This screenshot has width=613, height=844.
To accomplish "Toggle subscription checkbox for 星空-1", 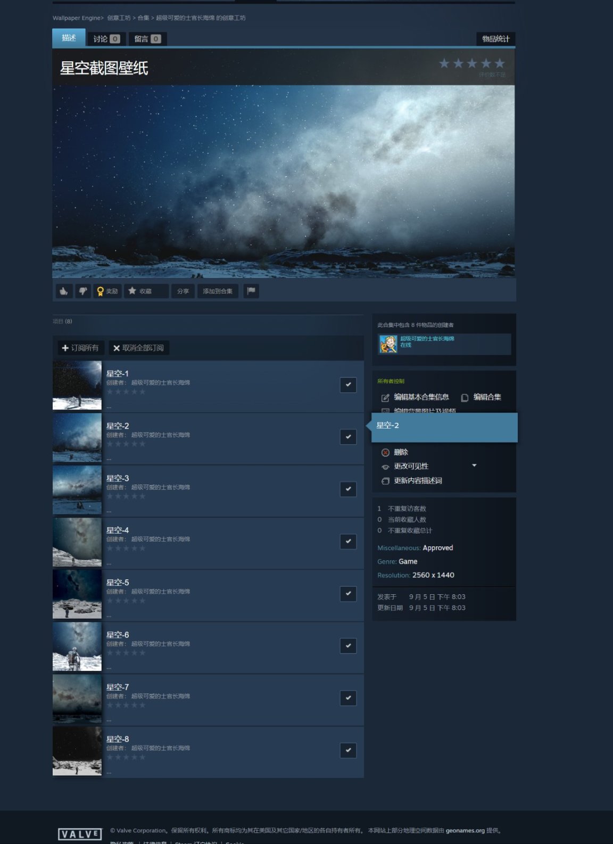I will coord(348,384).
